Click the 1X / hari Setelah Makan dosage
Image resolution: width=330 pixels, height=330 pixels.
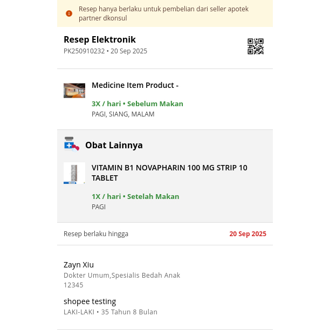135,196
